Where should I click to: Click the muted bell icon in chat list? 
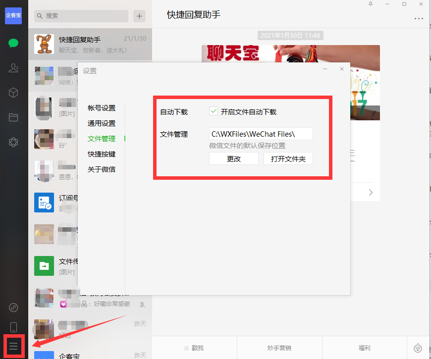pyautogui.click(x=142, y=304)
